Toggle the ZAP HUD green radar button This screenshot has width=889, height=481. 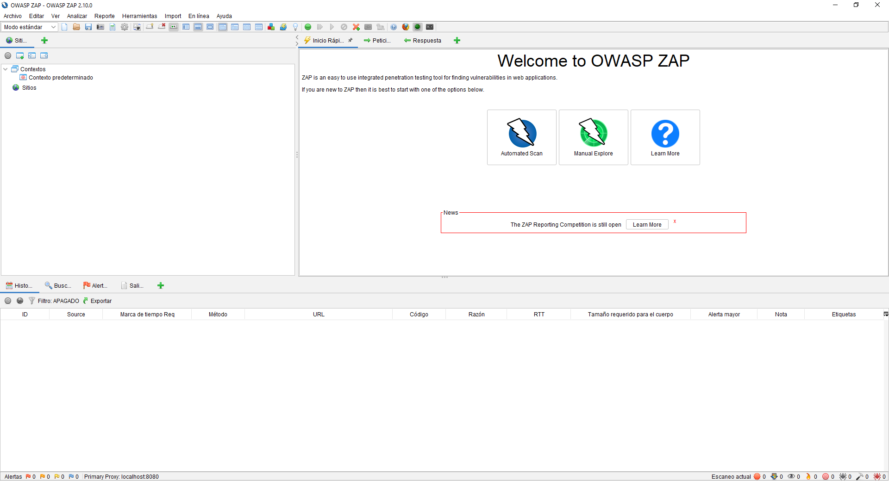418,27
